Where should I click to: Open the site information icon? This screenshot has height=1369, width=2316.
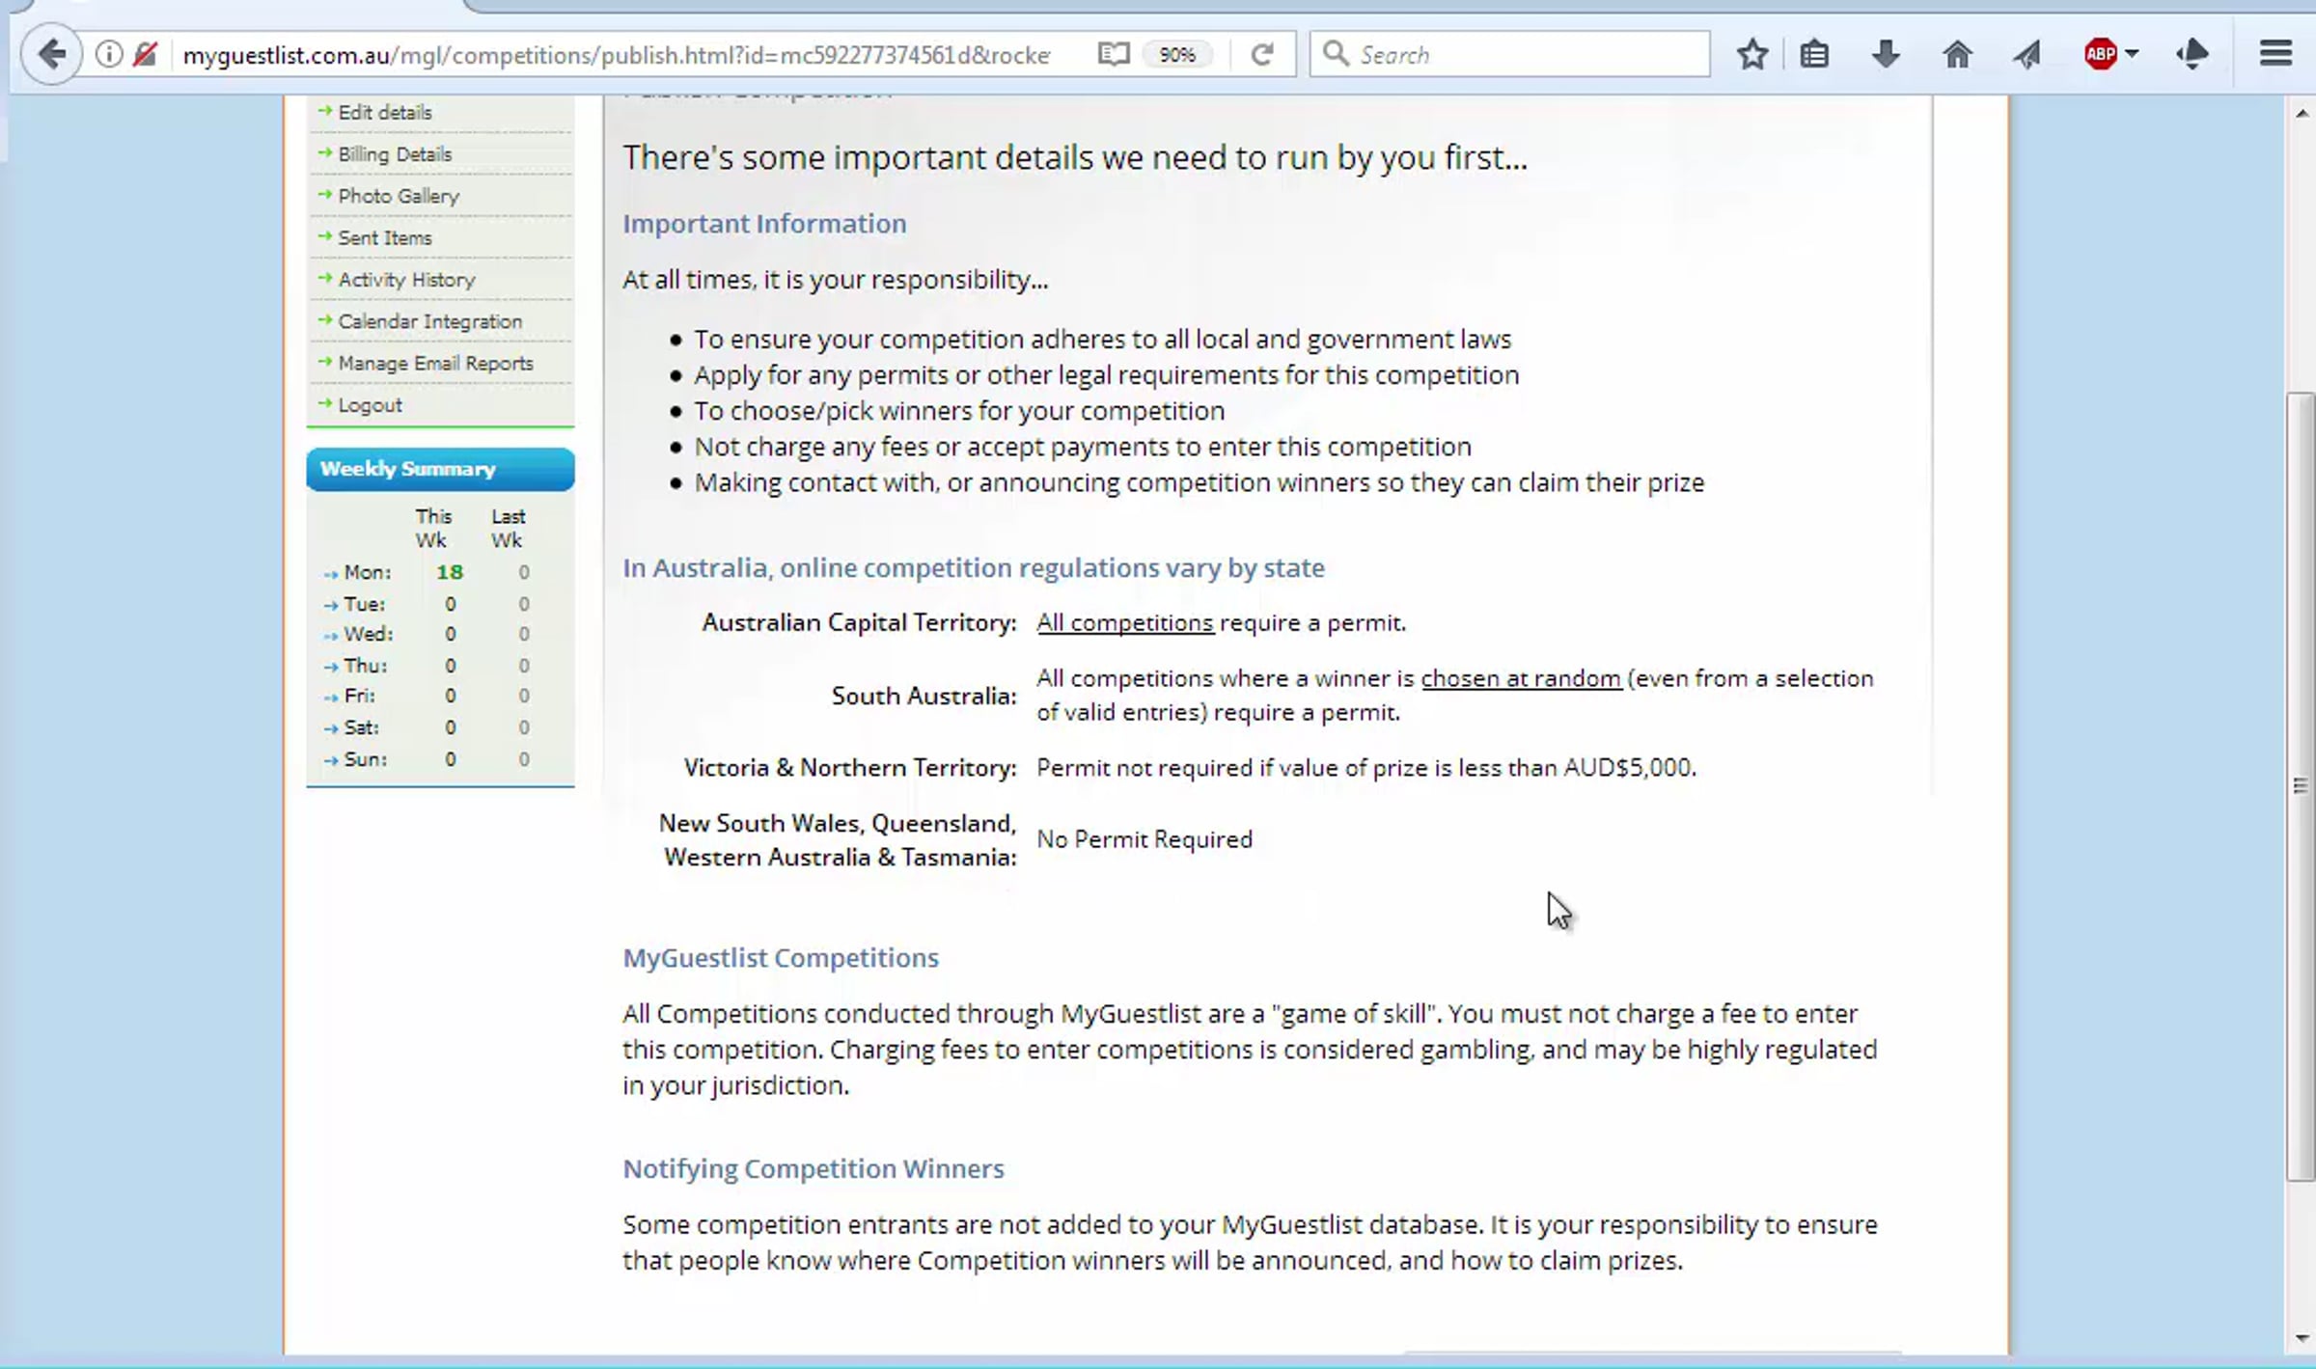(x=109, y=54)
